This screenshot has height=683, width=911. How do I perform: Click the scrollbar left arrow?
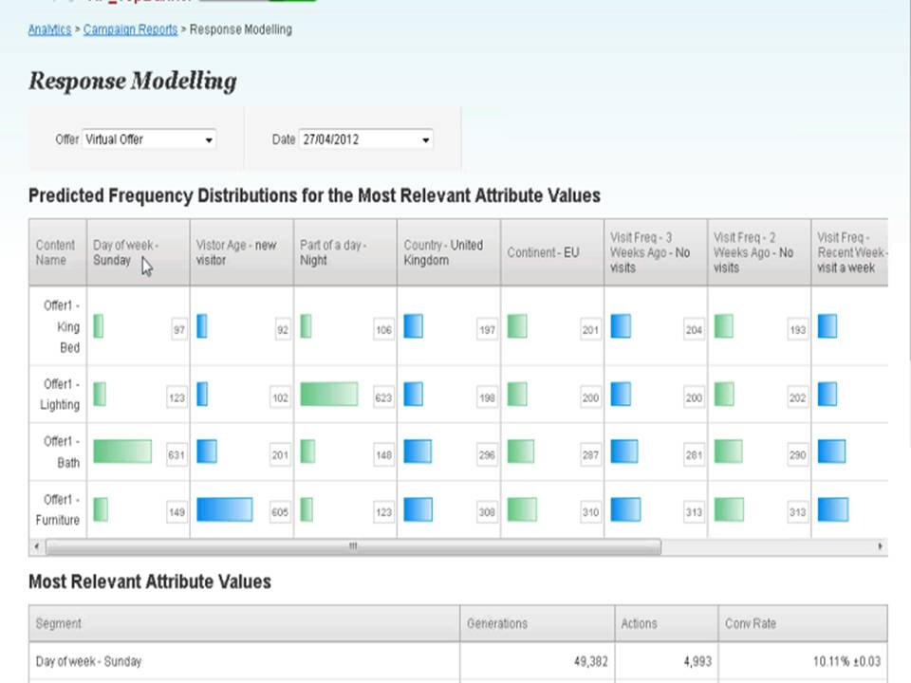click(x=37, y=547)
